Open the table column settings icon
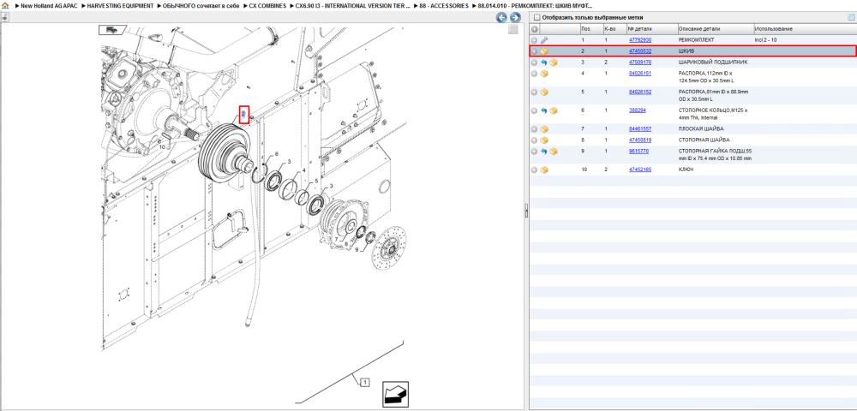Viewport: 857px width, 411px height. pos(850,17)
